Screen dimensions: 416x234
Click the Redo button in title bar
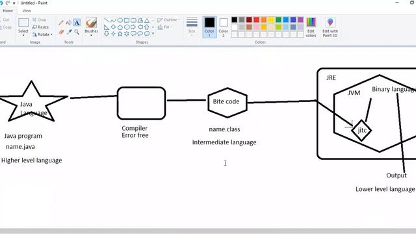[x=8, y=3]
